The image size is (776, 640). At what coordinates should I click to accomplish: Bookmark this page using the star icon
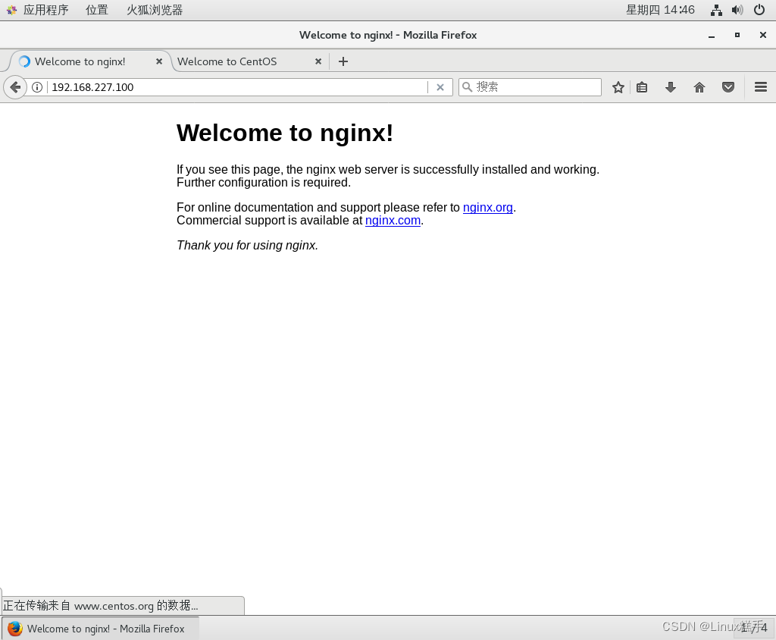coord(618,86)
